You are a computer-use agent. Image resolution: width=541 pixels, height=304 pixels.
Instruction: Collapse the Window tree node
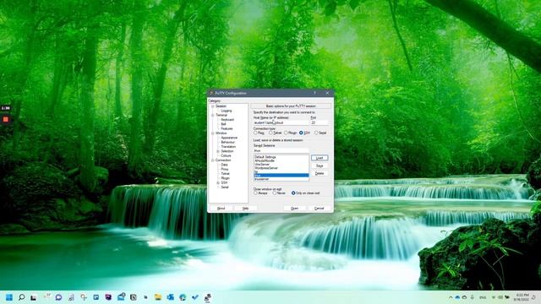click(213, 133)
